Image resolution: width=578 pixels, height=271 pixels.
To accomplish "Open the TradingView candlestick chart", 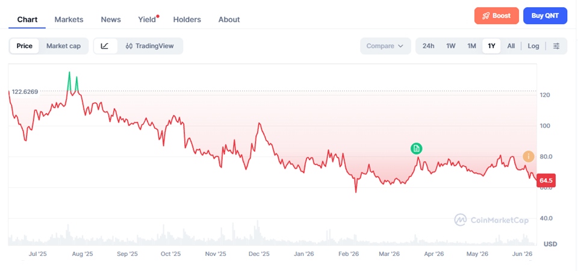I will (150, 46).
